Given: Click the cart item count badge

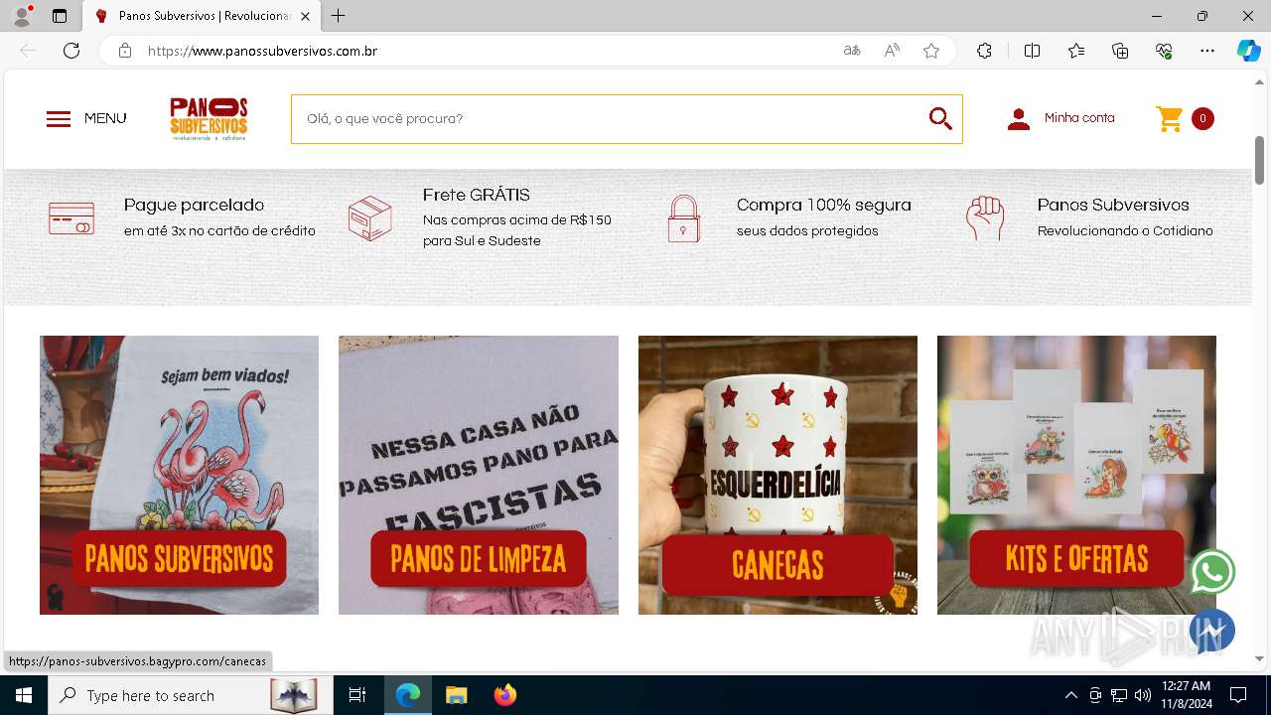Looking at the screenshot, I should point(1202,119).
